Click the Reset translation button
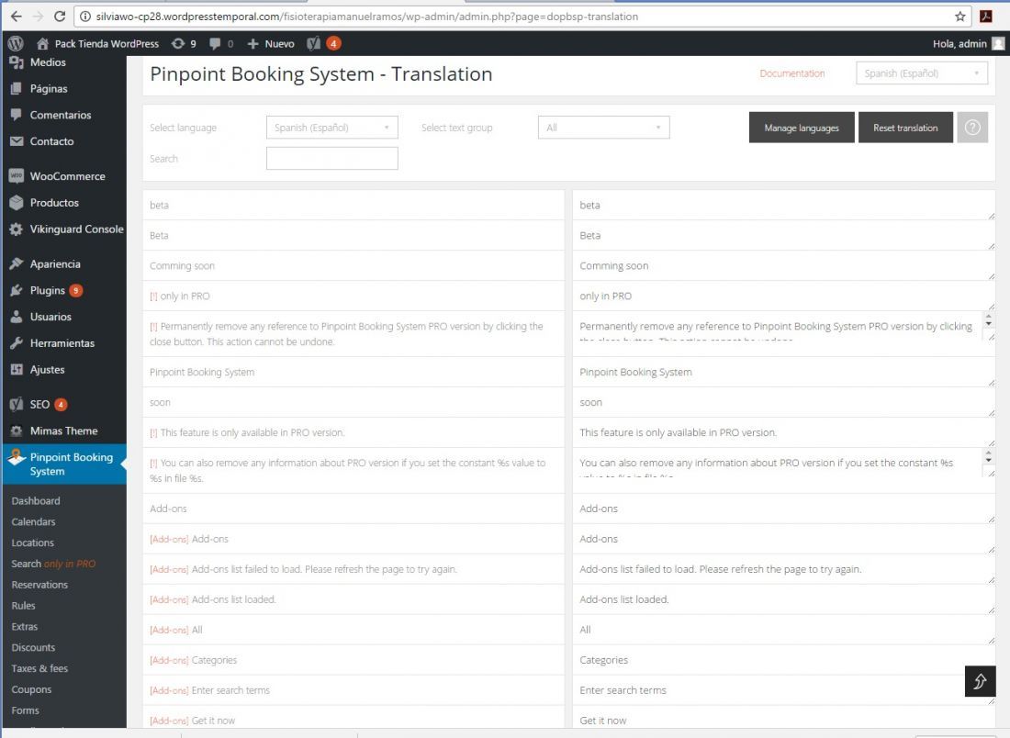1010x738 pixels. [905, 128]
